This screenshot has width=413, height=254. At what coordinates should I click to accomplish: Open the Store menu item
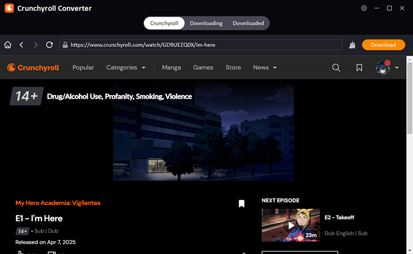pos(233,68)
